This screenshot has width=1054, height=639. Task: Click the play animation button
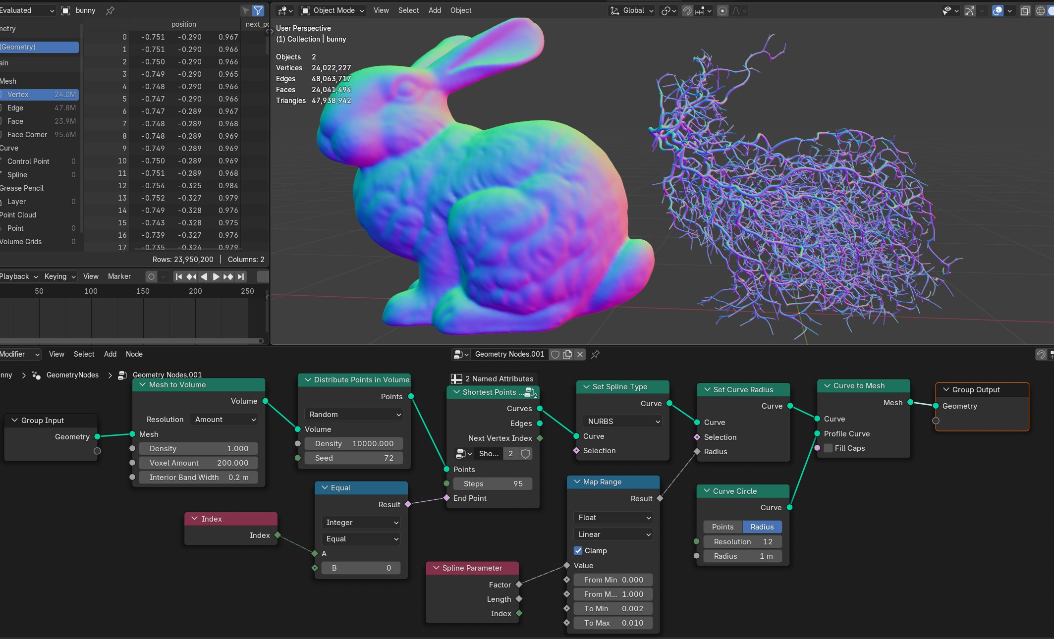click(216, 276)
